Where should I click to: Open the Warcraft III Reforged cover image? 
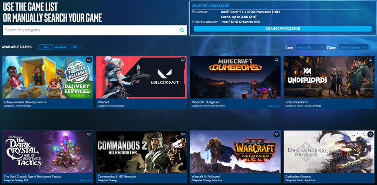click(x=235, y=152)
